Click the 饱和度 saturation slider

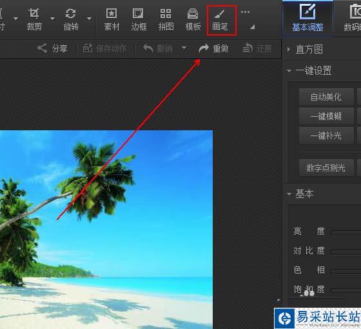point(346,290)
